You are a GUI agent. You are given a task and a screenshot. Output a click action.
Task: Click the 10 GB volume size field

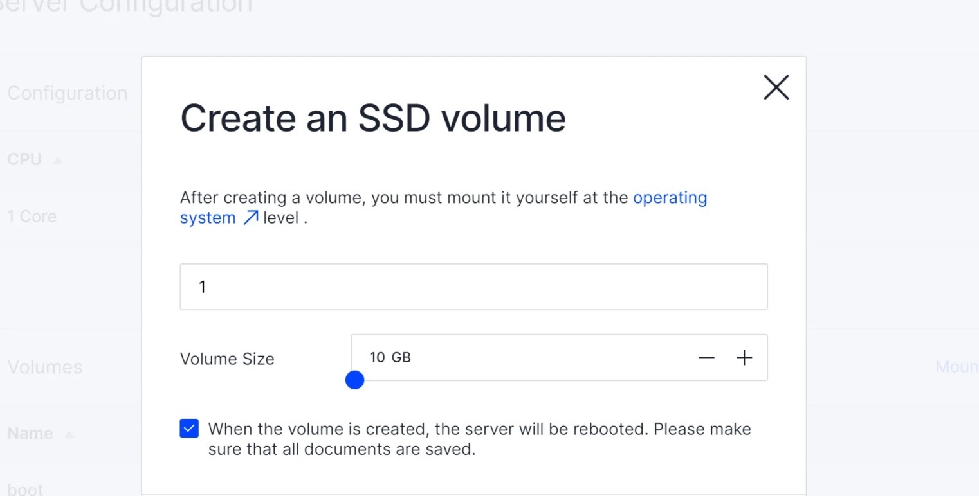coord(515,357)
